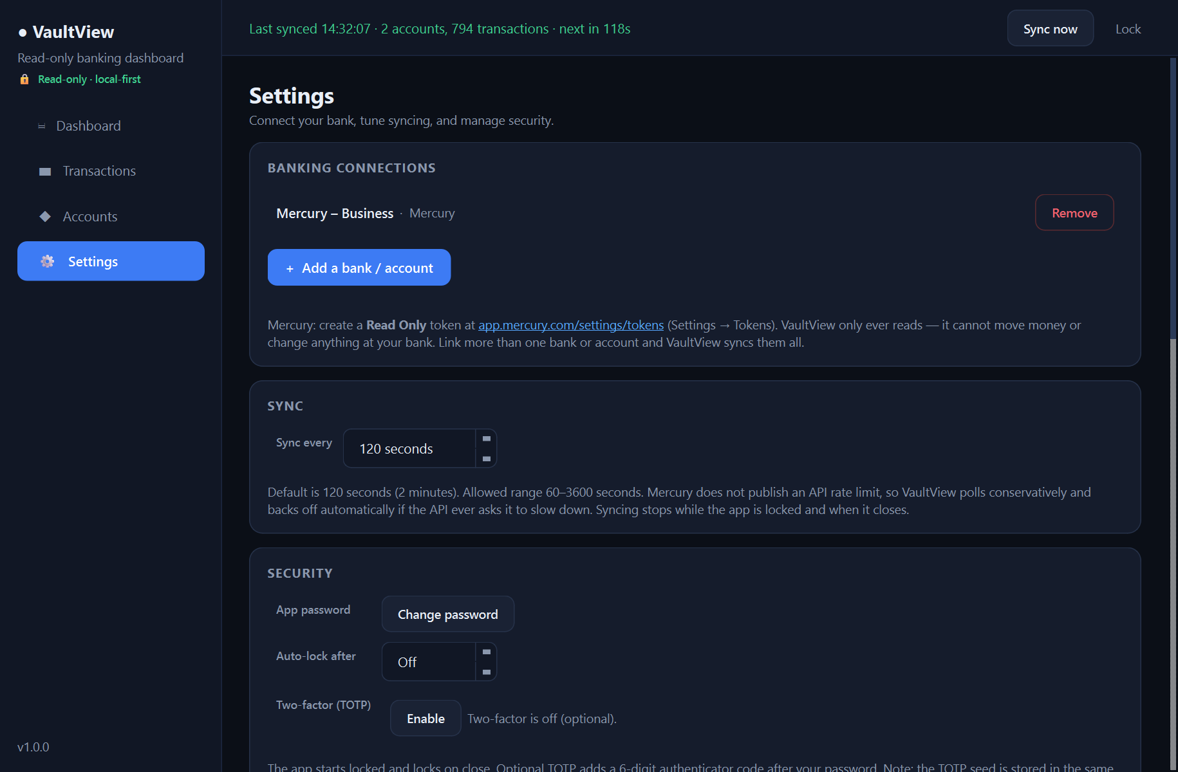Click the Settings gear icon

[48, 261]
